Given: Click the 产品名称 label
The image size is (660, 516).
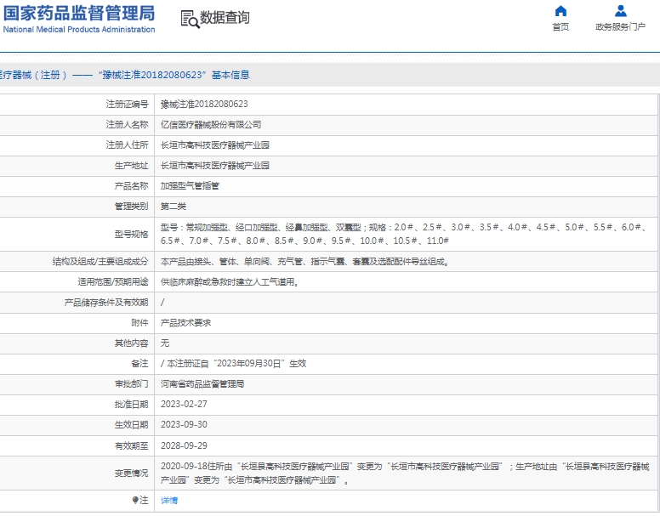Looking at the screenshot, I should click(x=131, y=185).
